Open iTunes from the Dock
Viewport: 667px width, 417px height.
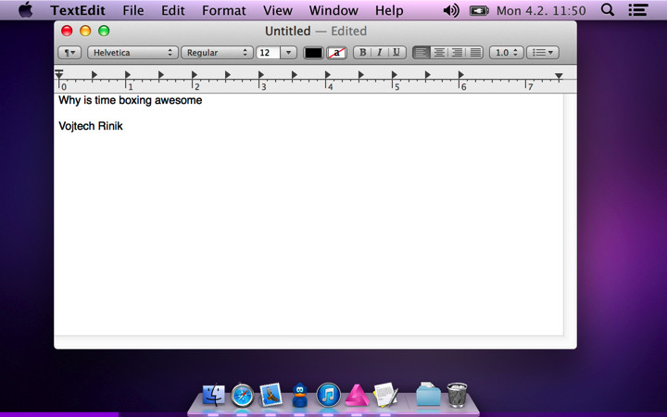[x=328, y=395]
